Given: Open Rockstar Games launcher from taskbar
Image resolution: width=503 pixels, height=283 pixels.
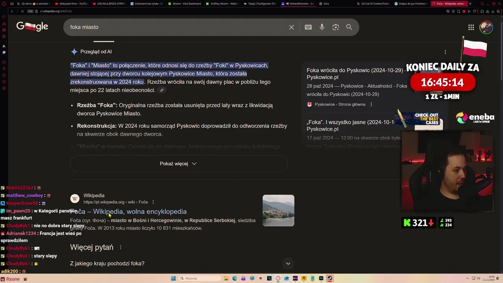Looking at the screenshot, I should 304,279.
